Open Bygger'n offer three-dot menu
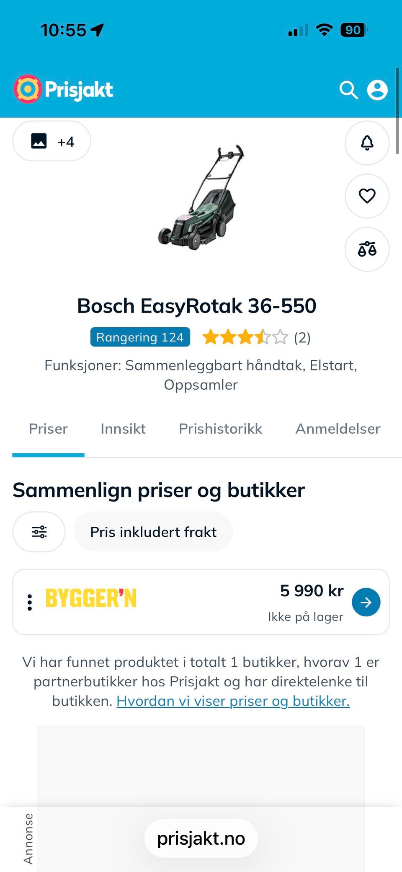 (x=29, y=602)
